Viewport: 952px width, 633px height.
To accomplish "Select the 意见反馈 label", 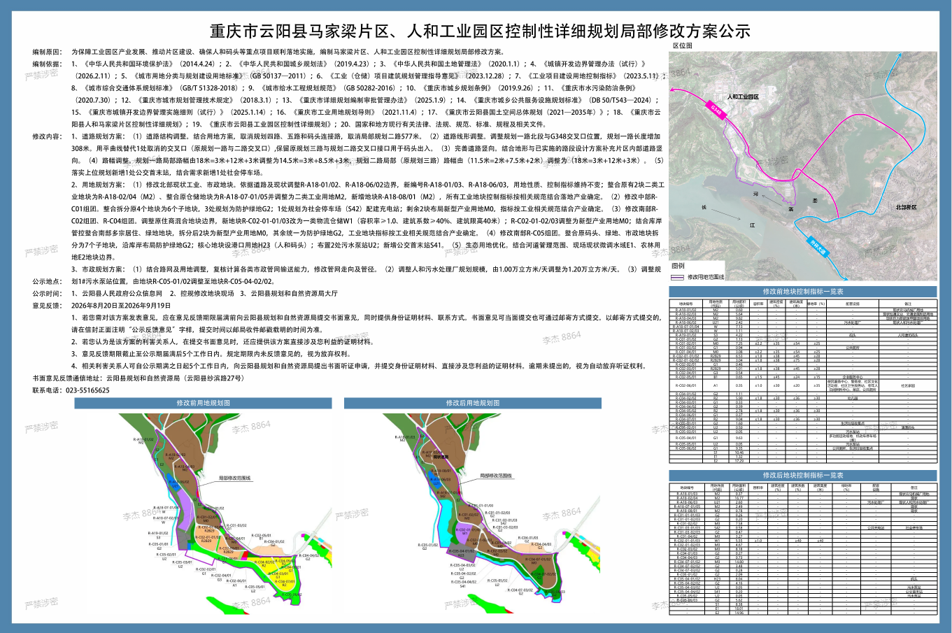I will [x=47, y=306].
